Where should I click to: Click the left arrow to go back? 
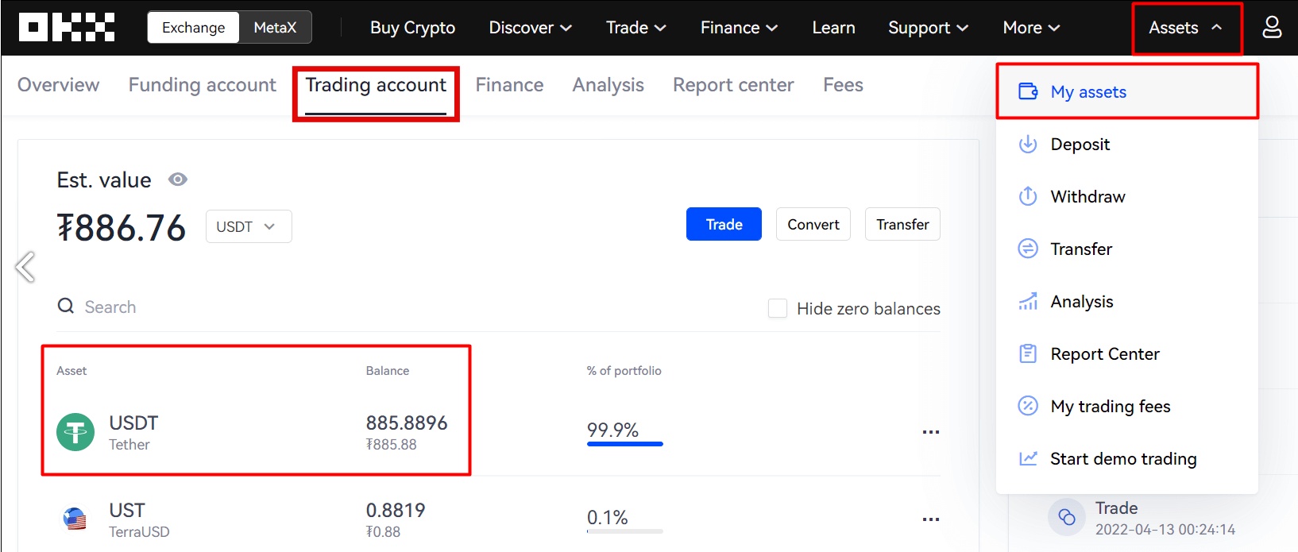click(25, 267)
